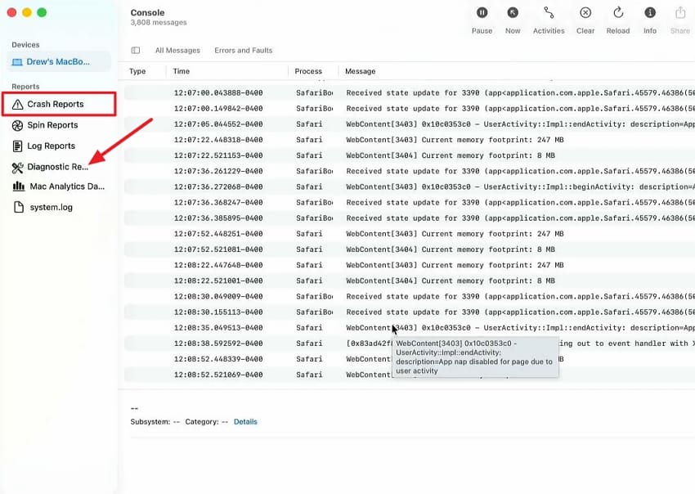Select log row at 12:07:52.448251
Image resolution: width=695 pixels, height=494 pixels.
click(x=410, y=234)
